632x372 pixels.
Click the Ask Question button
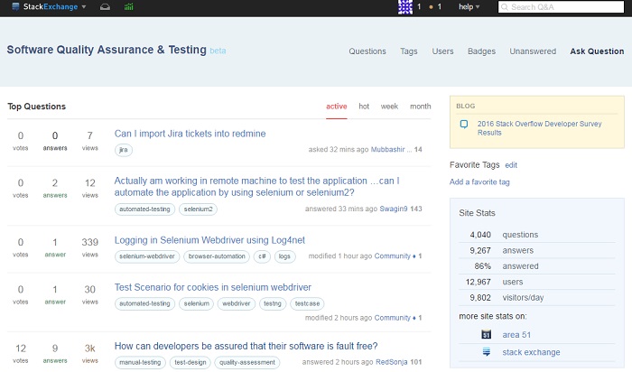pyautogui.click(x=597, y=51)
